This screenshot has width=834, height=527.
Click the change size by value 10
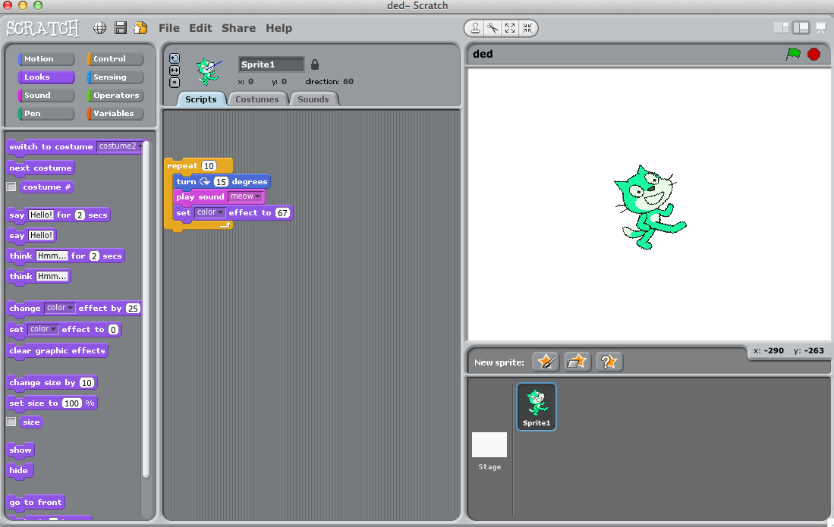87,382
